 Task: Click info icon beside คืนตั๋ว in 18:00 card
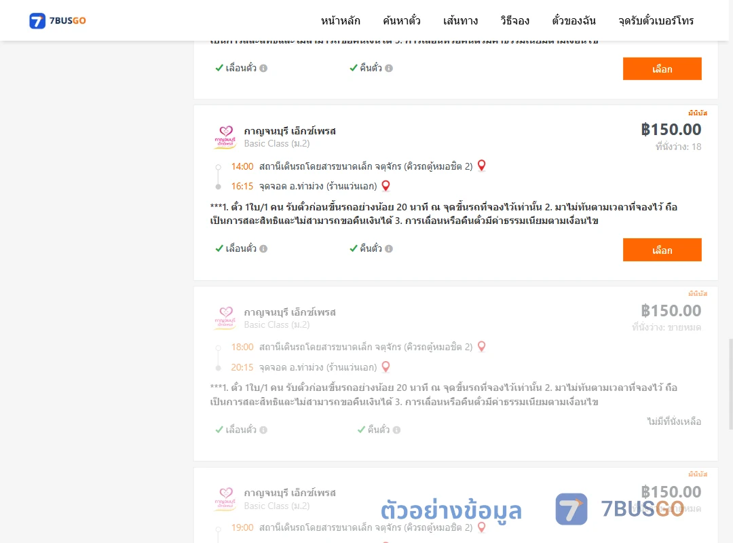pyautogui.click(x=396, y=430)
